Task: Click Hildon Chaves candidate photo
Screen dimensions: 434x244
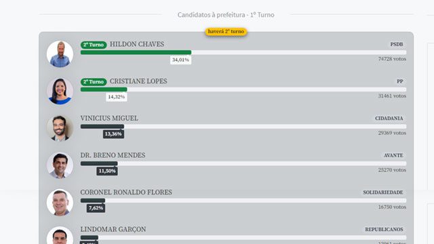Action: [60, 54]
